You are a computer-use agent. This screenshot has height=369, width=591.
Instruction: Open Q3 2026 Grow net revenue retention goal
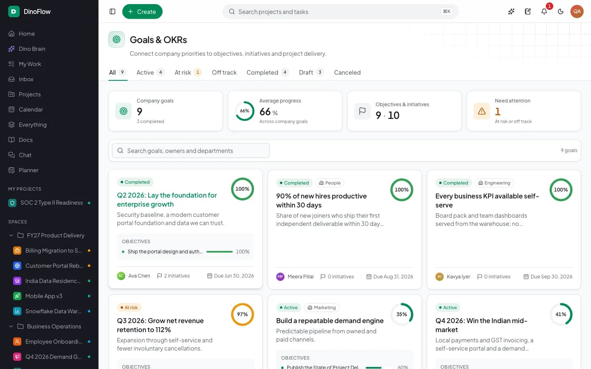coord(160,325)
